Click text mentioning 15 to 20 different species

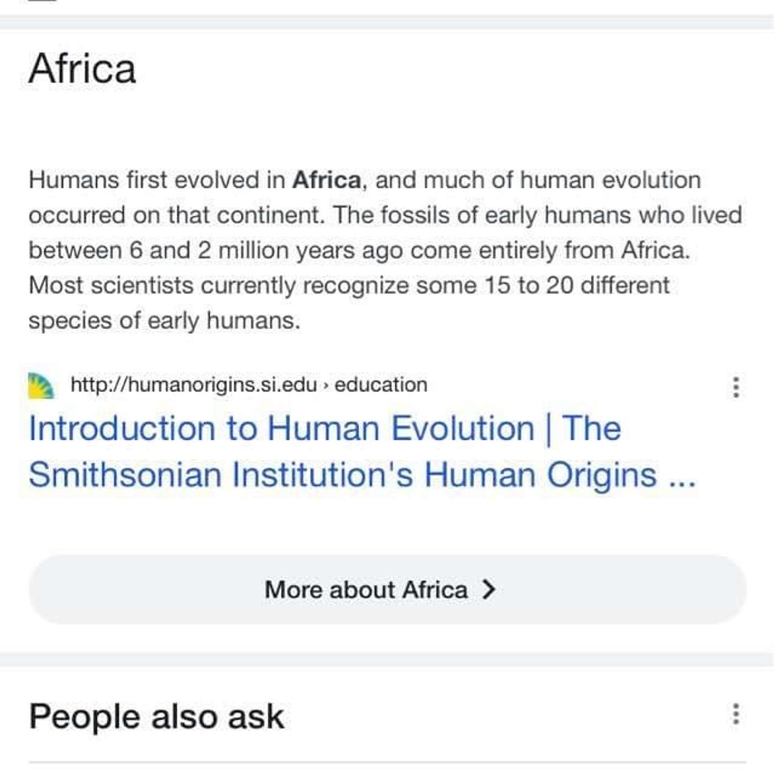pyautogui.click(x=349, y=302)
